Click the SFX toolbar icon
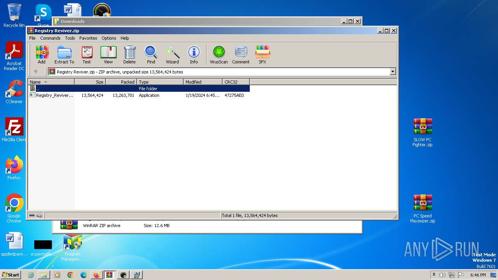 tap(263, 54)
